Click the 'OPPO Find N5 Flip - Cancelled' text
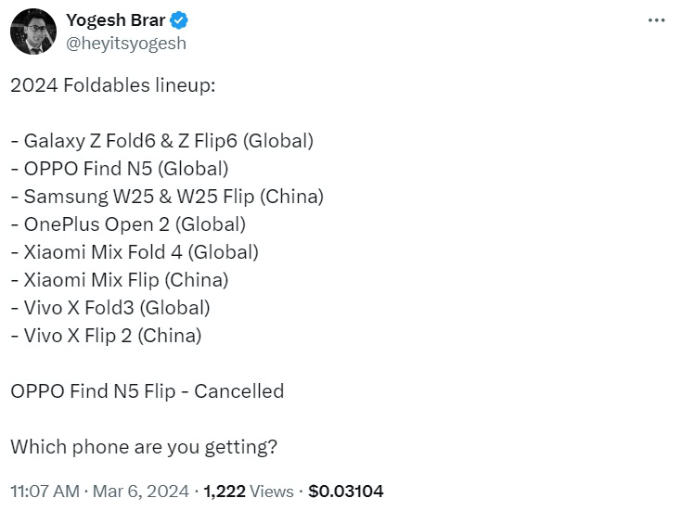 coord(147,390)
